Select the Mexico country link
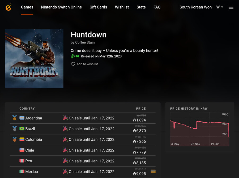The width and height of the screenshot is (239, 178). (x=32, y=172)
